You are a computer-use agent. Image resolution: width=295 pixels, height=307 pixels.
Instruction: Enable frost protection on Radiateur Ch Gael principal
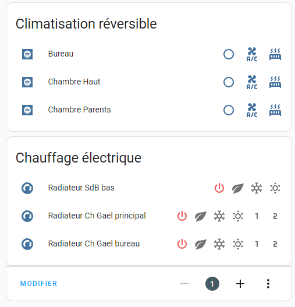tap(219, 216)
